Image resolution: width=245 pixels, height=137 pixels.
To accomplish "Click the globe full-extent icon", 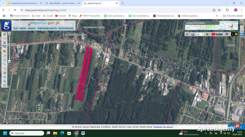I will [4, 73].
